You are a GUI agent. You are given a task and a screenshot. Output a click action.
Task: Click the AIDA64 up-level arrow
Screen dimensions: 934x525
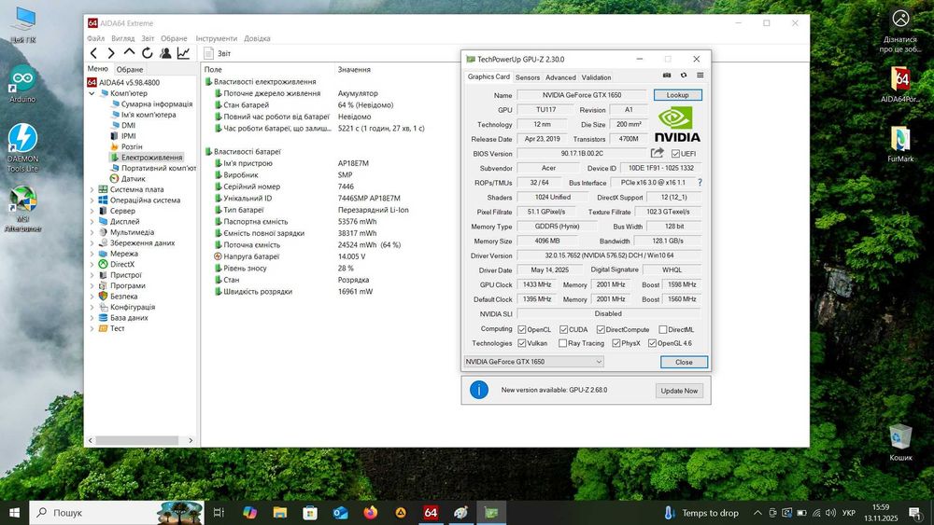[129, 53]
